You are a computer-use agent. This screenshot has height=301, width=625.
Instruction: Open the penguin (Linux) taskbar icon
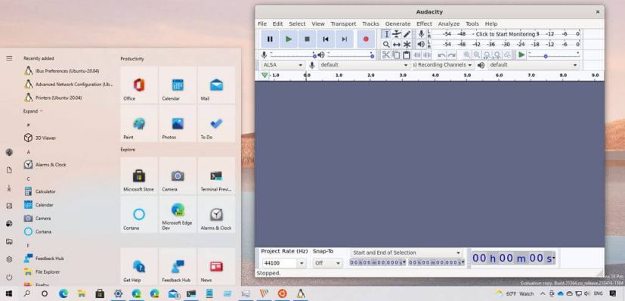pyautogui.click(x=301, y=294)
